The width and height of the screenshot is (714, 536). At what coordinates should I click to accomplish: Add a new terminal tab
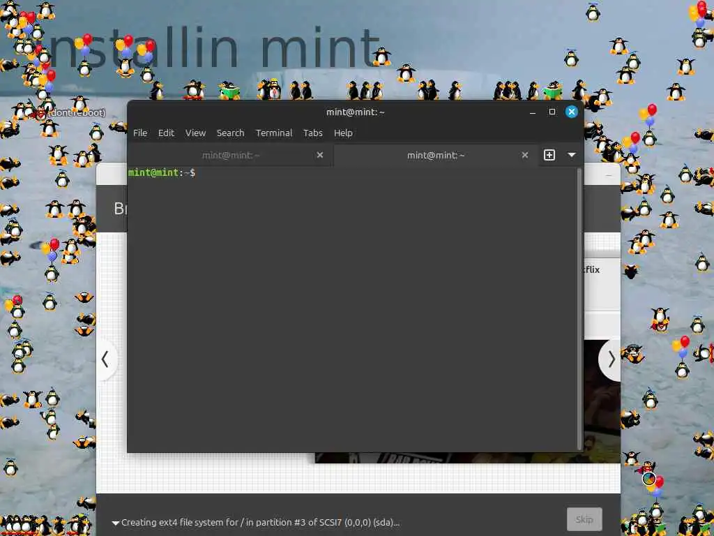(x=549, y=155)
